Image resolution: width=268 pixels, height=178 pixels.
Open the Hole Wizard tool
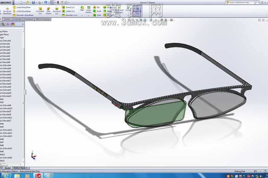[48, 11]
